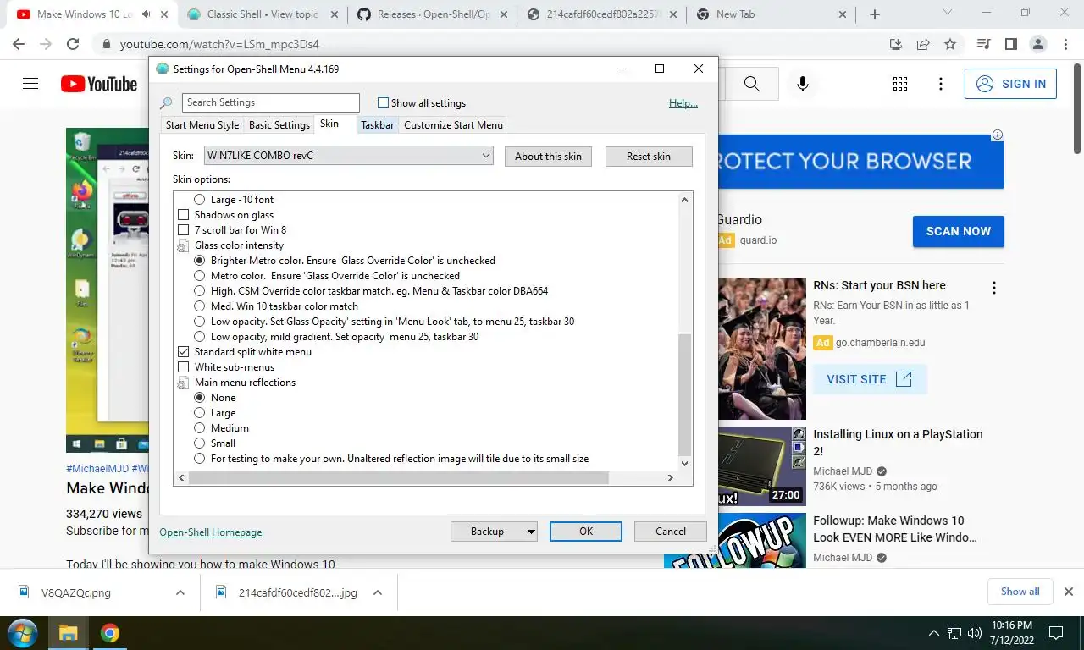Click the YouTube search magnifier button
This screenshot has width=1084, height=650.
click(x=751, y=83)
